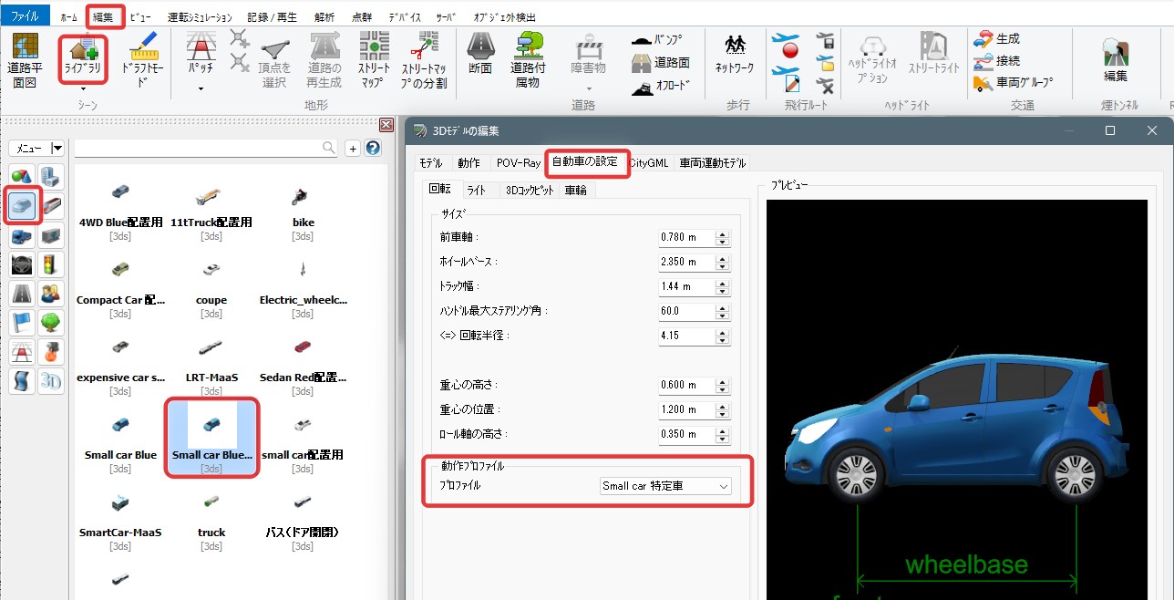This screenshot has width=1174, height=600.
Task: Activate ドラフトモード draft mode
Action: point(139,57)
